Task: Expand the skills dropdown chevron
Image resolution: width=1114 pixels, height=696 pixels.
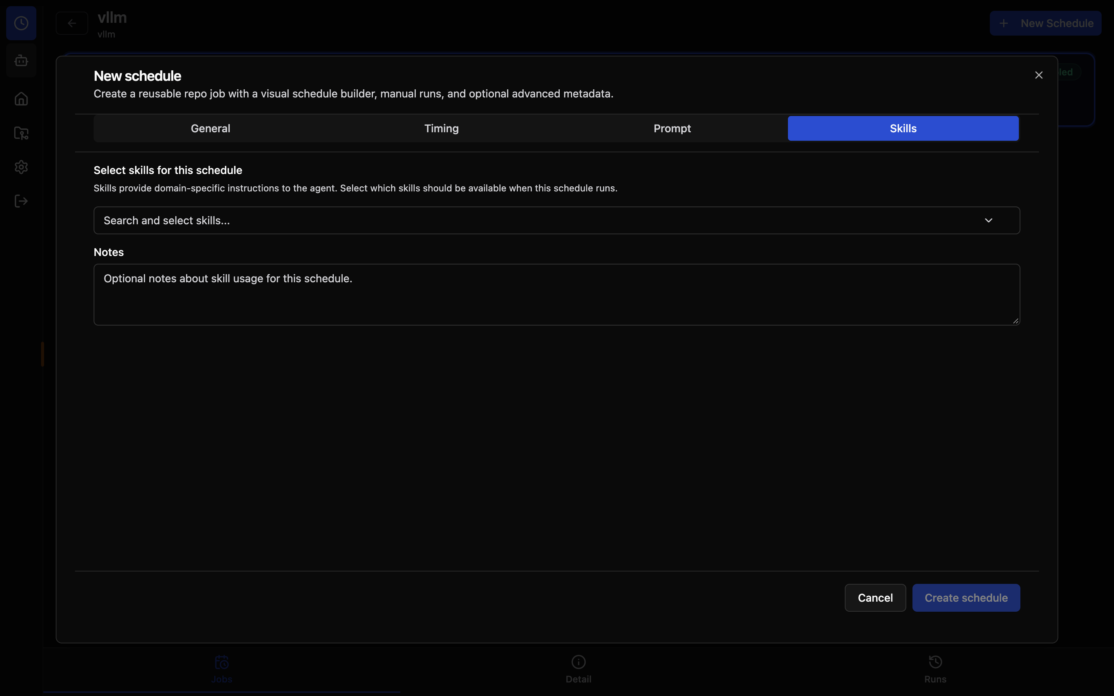Action: pos(988,220)
